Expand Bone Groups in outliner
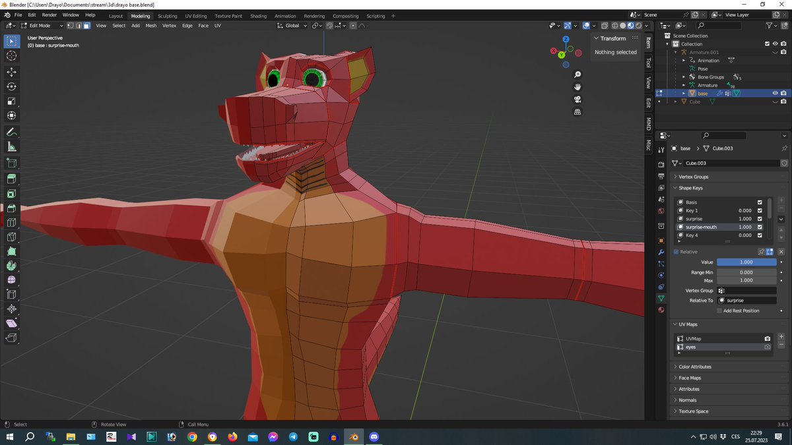Screen dimensions: 792x445 (684, 77)
